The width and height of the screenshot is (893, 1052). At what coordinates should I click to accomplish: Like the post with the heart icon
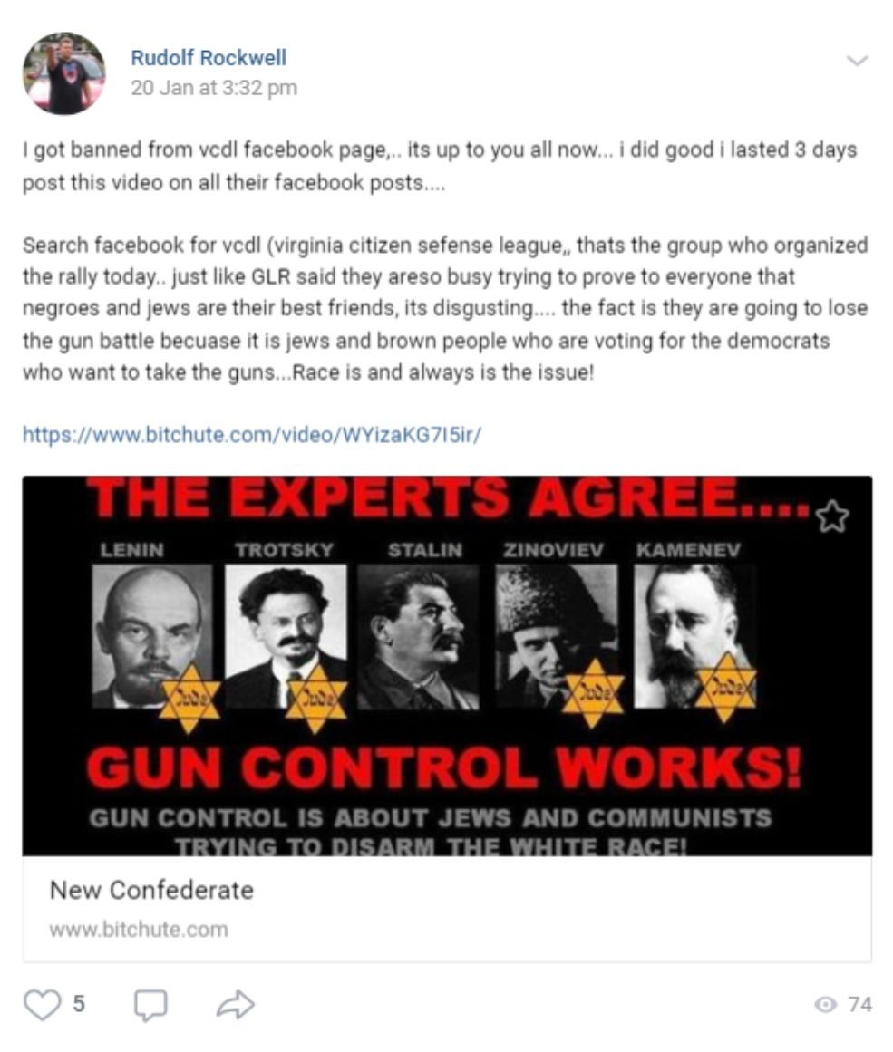[42, 1004]
